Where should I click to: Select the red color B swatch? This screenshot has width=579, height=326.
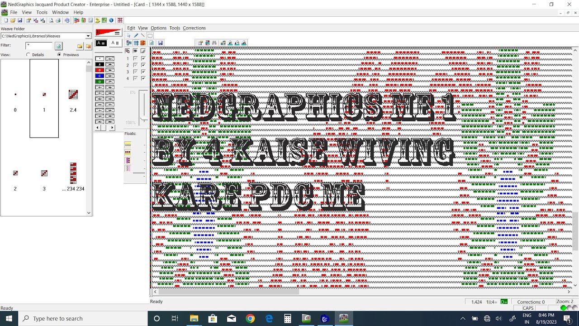pyautogui.click(x=100, y=70)
